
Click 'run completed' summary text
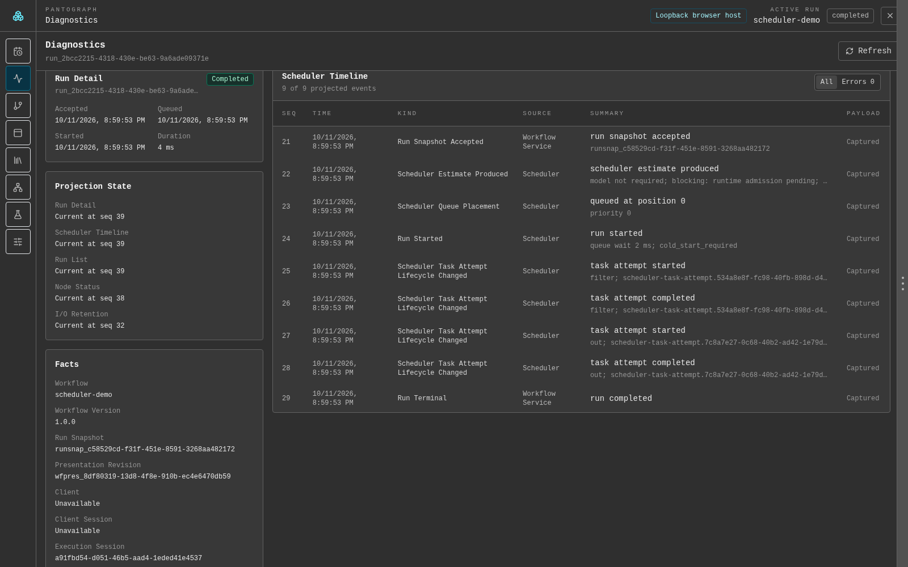(621, 399)
